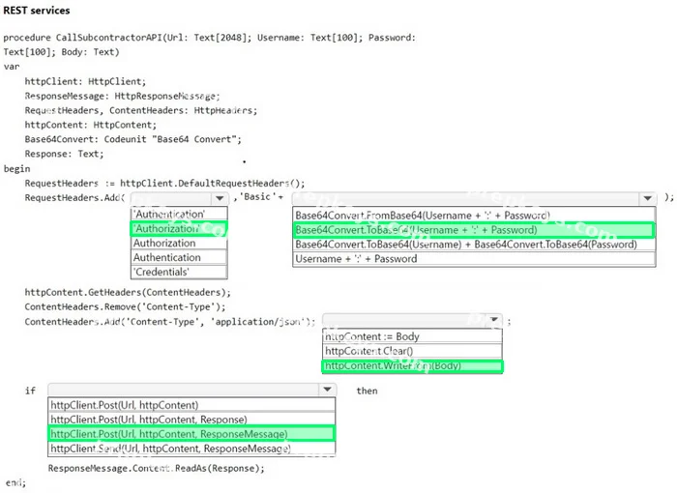Pick httpContent.WriteFrom(Body) option
This screenshot has width=677, height=493.
tap(412, 366)
